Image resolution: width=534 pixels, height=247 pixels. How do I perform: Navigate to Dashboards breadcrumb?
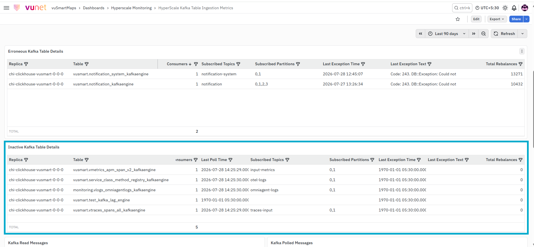click(94, 8)
